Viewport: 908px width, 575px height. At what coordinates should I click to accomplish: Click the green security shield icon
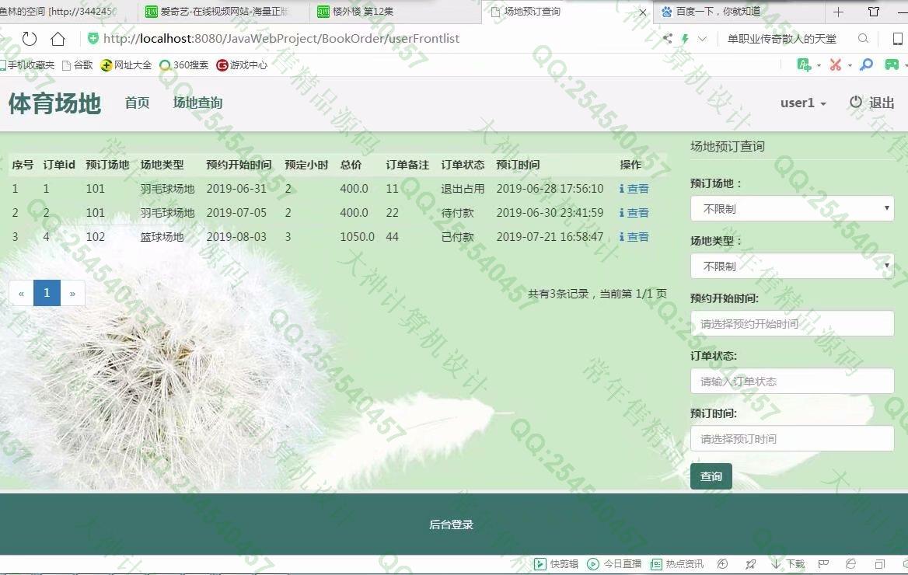pyautogui.click(x=93, y=39)
